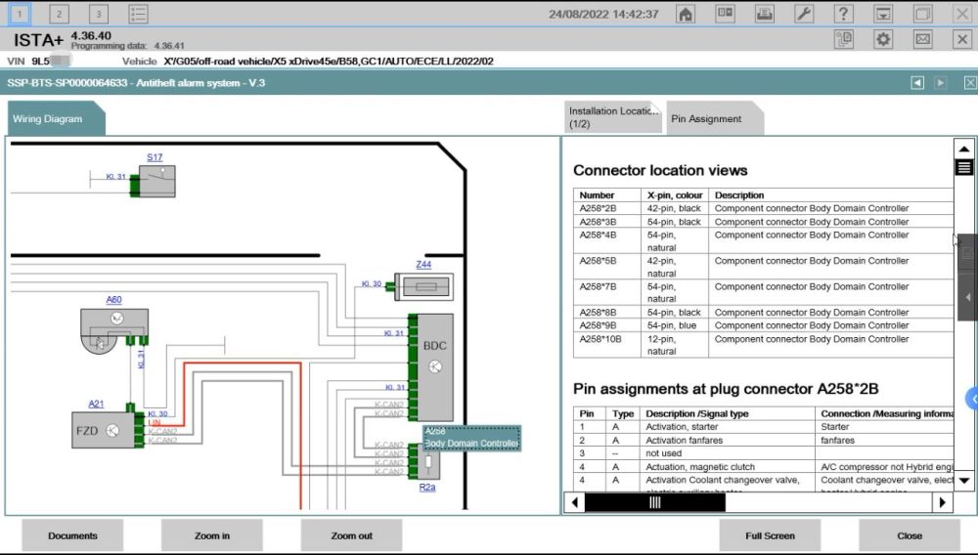
Task: Open the S17 component link
Action: coord(155,157)
